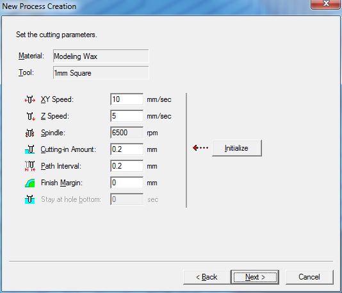This screenshot has height=293, width=342.
Task: Click the Tool field 1mm Square
Action: point(101,72)
